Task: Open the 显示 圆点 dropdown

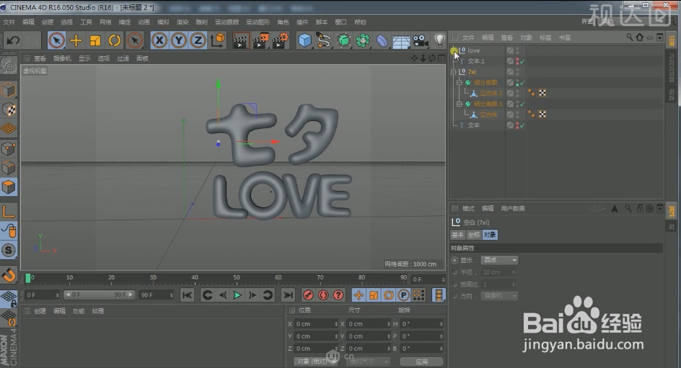Action: click(499, 260)
